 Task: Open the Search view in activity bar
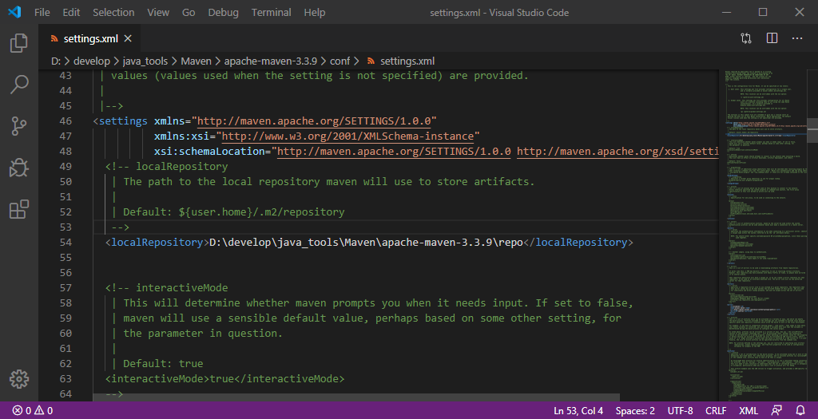(x=19, y=84)
